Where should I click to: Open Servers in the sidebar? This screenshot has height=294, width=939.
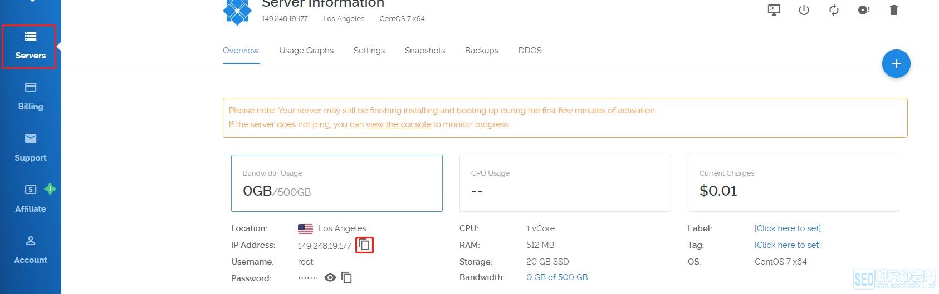(30, 46)
